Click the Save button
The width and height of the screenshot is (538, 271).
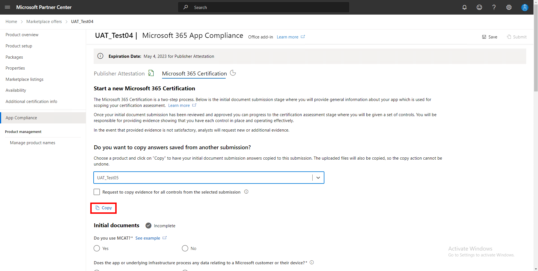489,37
